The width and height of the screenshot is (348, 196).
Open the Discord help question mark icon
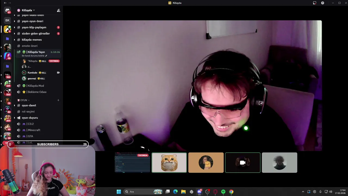[x=322, y=3]
